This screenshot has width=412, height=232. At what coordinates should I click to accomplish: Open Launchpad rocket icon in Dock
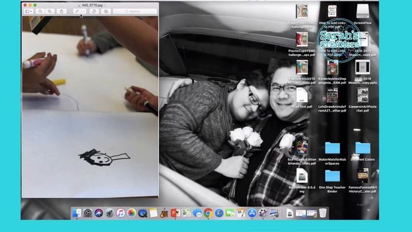(x=109, y=213)
